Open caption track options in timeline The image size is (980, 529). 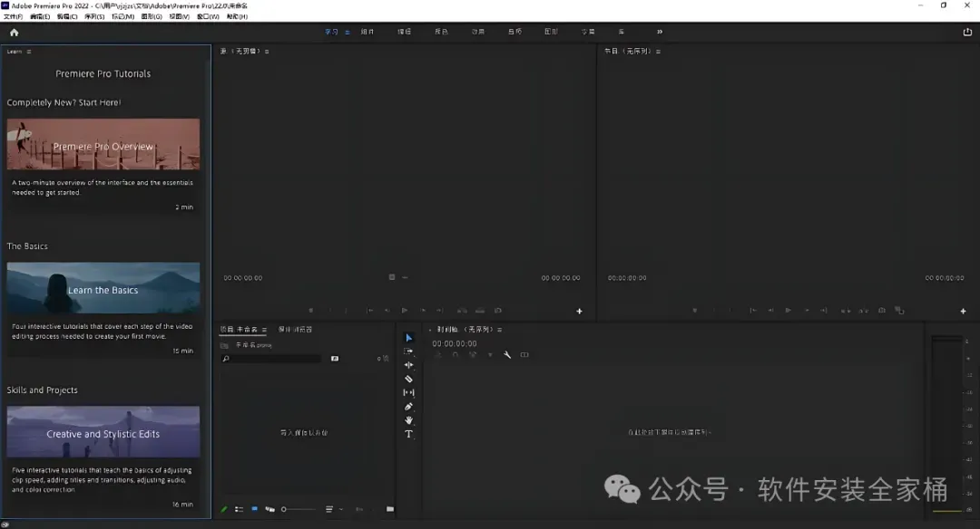[524, 355]
